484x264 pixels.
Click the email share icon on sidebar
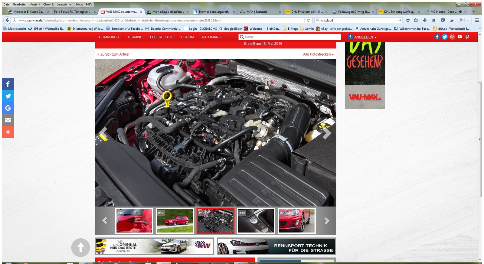8,120
